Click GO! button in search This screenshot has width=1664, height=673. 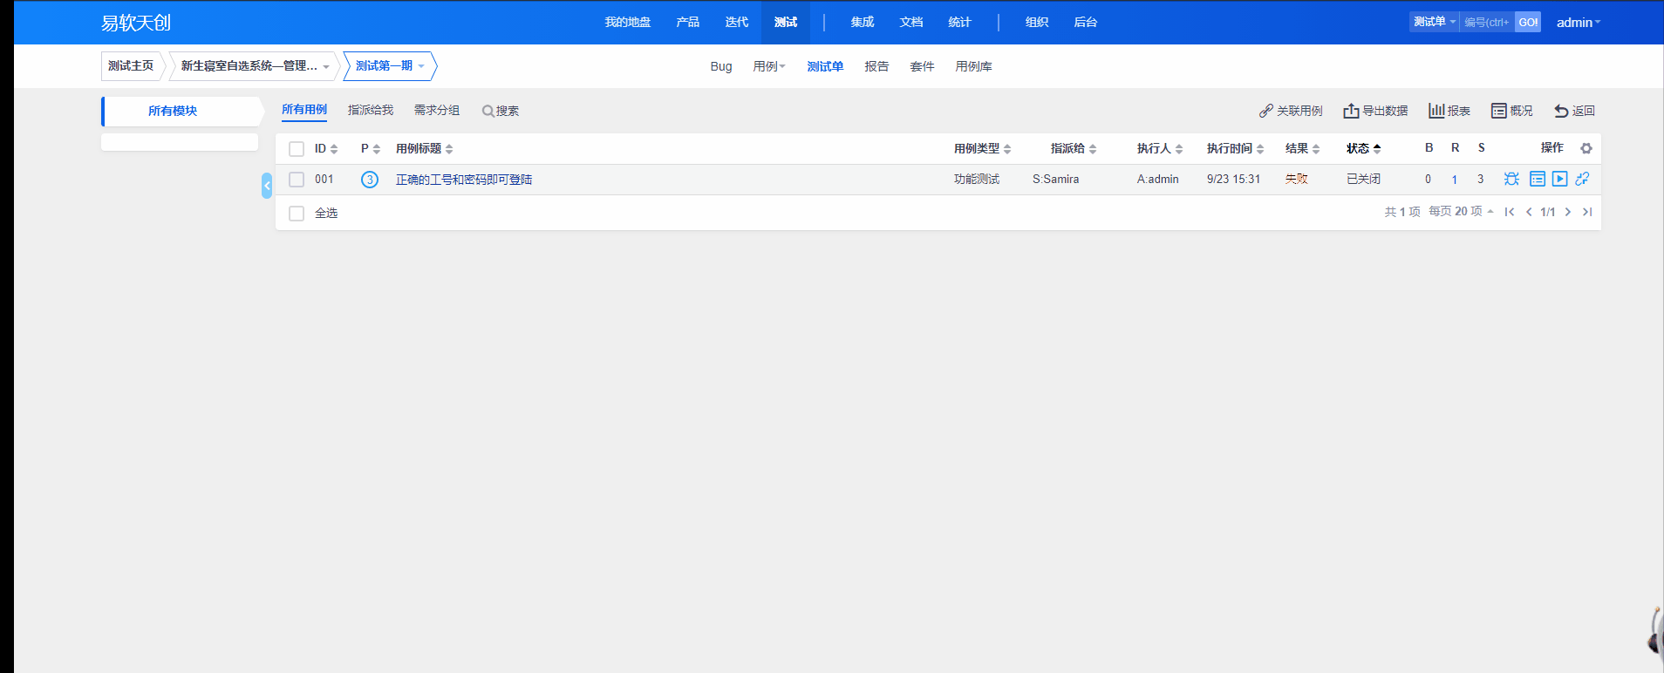(x=1528, y=22)
